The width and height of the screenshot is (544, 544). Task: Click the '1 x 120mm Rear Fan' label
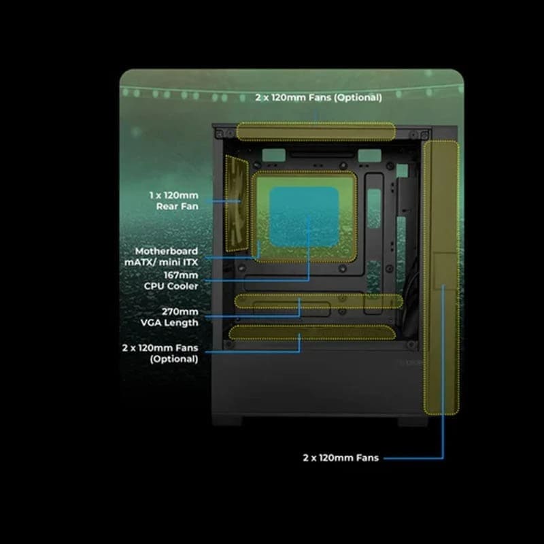[174, 201]
